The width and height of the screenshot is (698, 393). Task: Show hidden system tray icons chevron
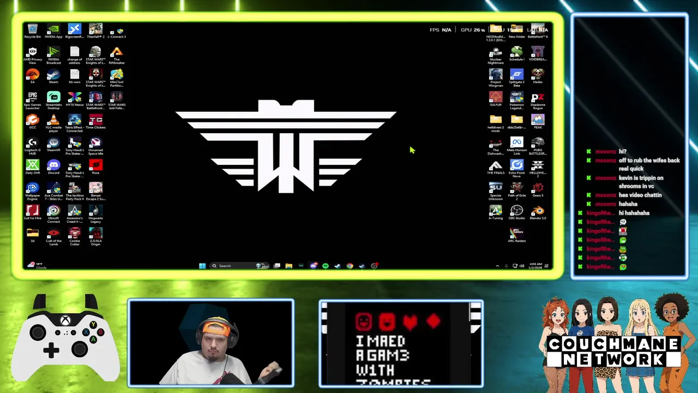click(497, 266)
